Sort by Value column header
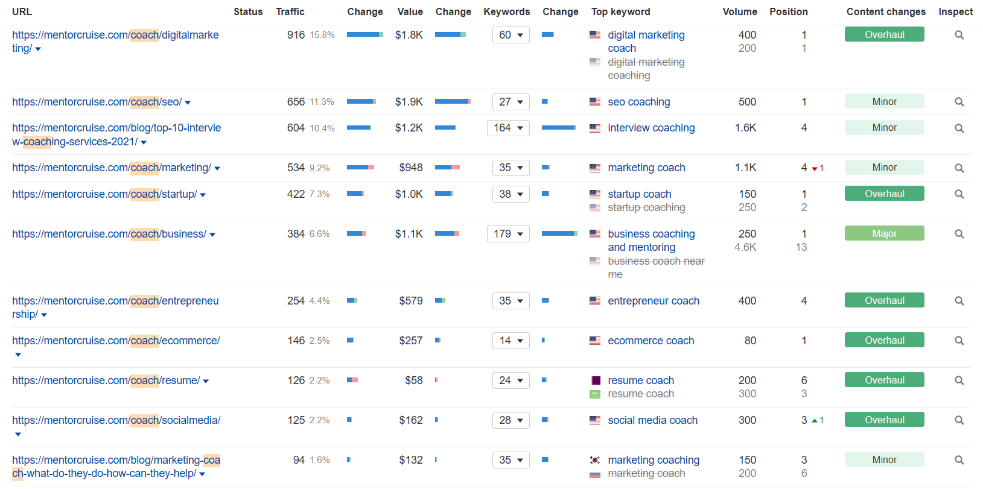 click(x=410, y=11)
